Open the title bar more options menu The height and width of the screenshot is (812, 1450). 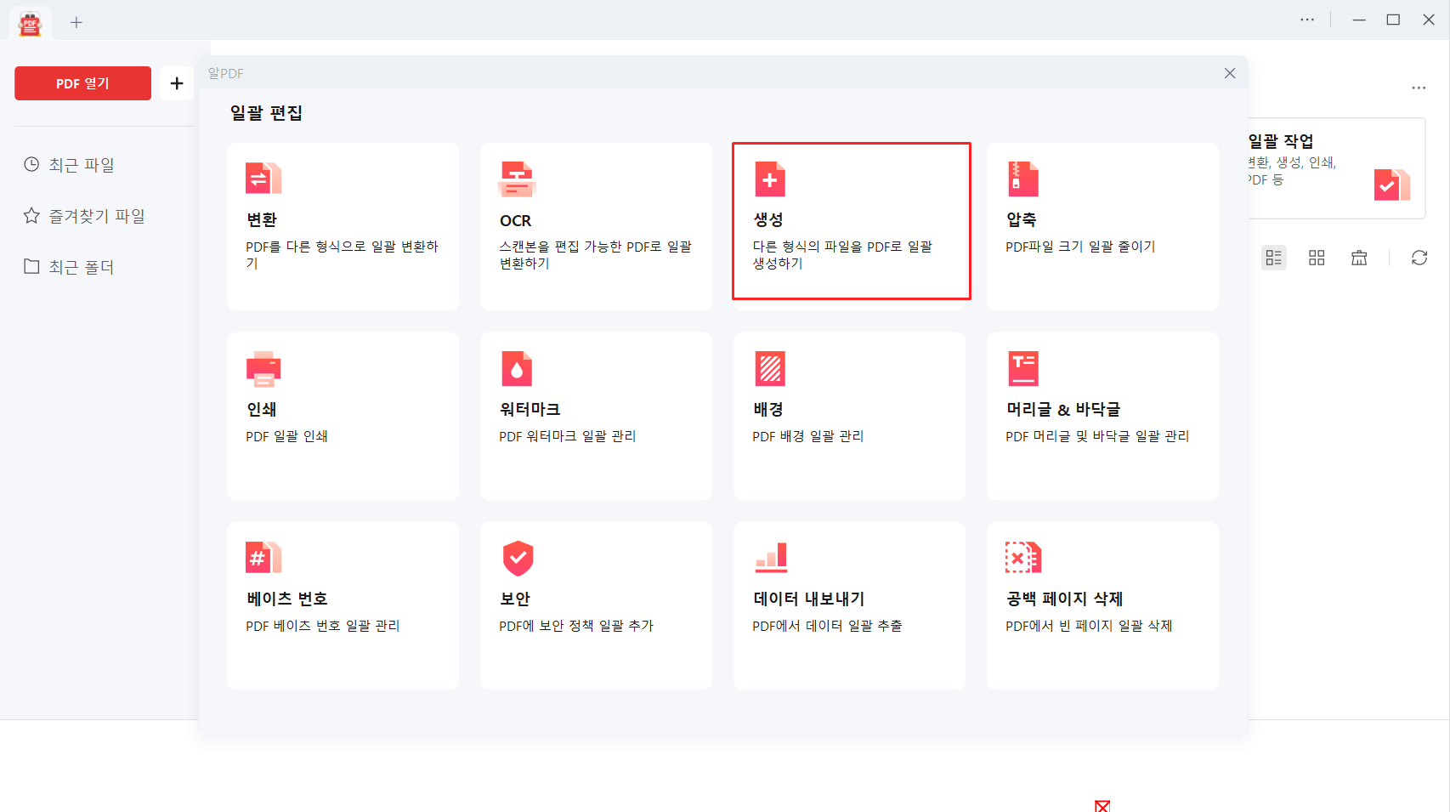tap(1307, 20)
